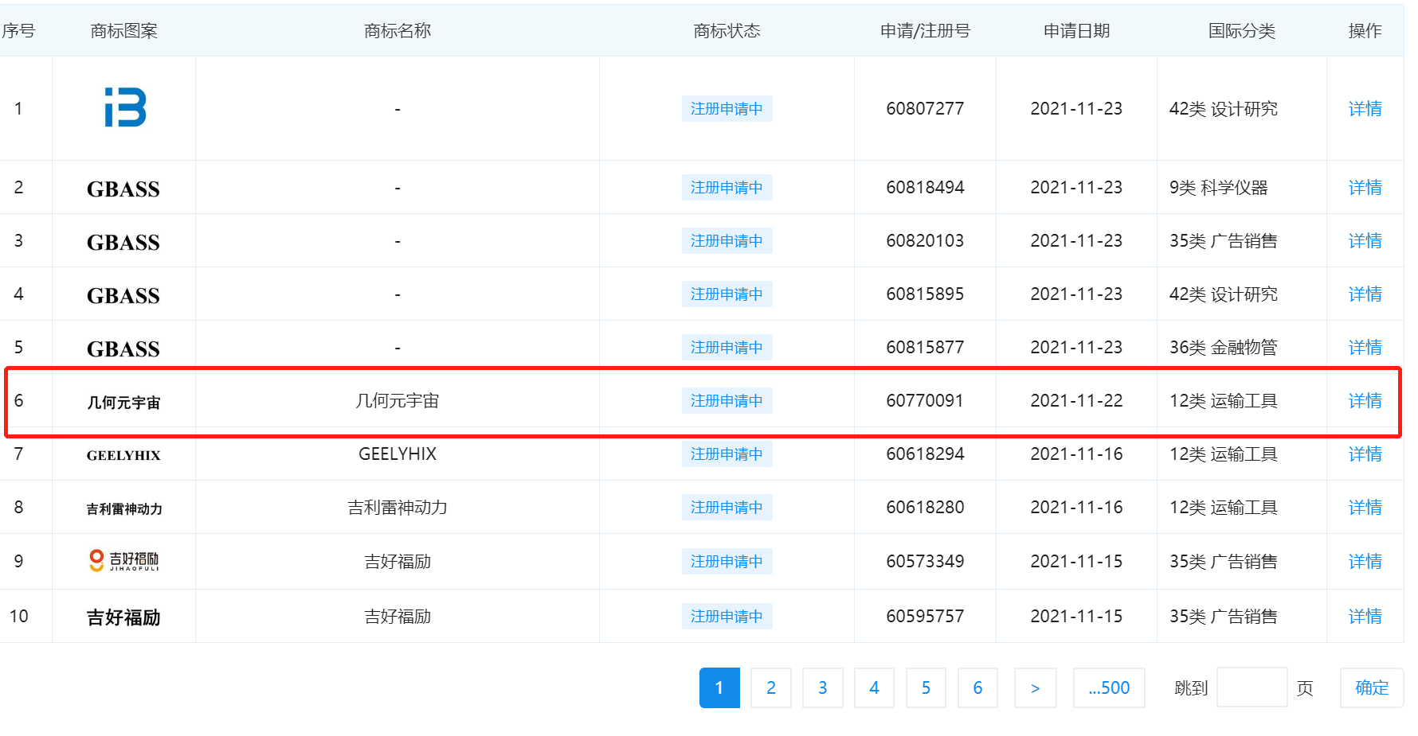Open 详情 for application 60807277
The width and height of the screenshot is (1418, 736).
(x=1364, y=109)
